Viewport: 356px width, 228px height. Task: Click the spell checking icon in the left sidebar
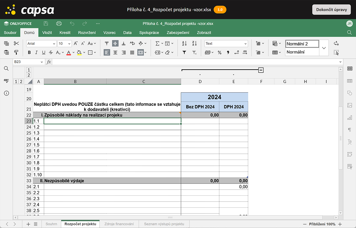6,81
